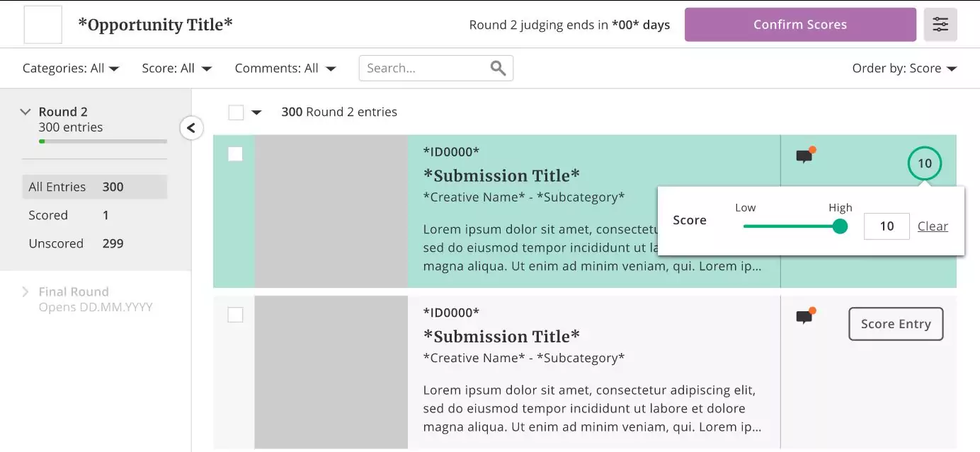Collapse sidebar with the left arrow button
Image resolution: width=980 pixels, height=452 pixels.
pos(191,128)
